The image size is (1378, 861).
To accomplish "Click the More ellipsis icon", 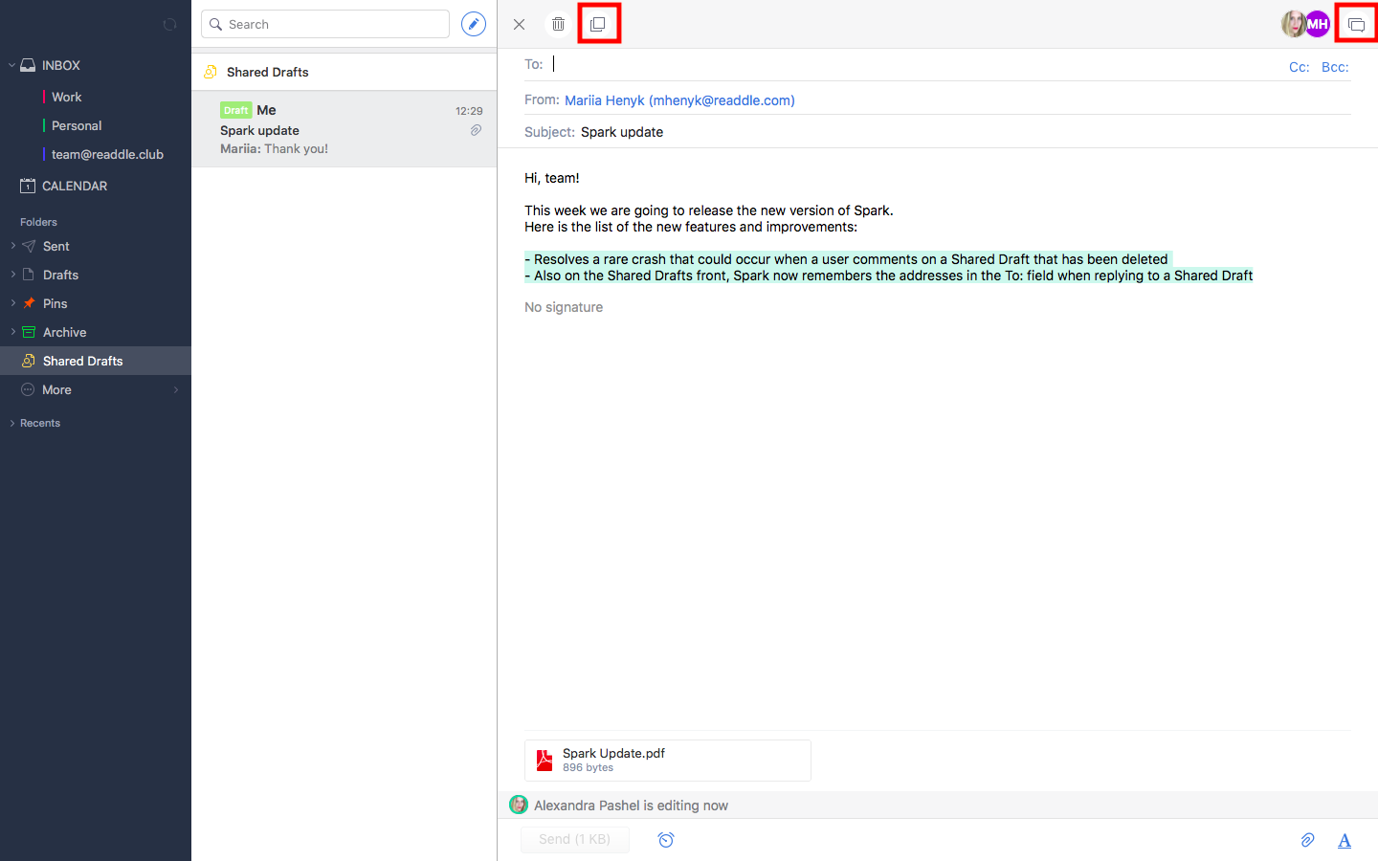I will tap(28, 389).
